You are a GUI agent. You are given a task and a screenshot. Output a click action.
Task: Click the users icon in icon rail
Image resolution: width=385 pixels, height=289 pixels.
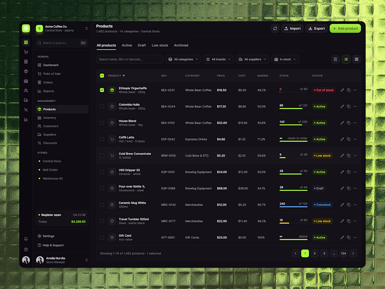26,91
